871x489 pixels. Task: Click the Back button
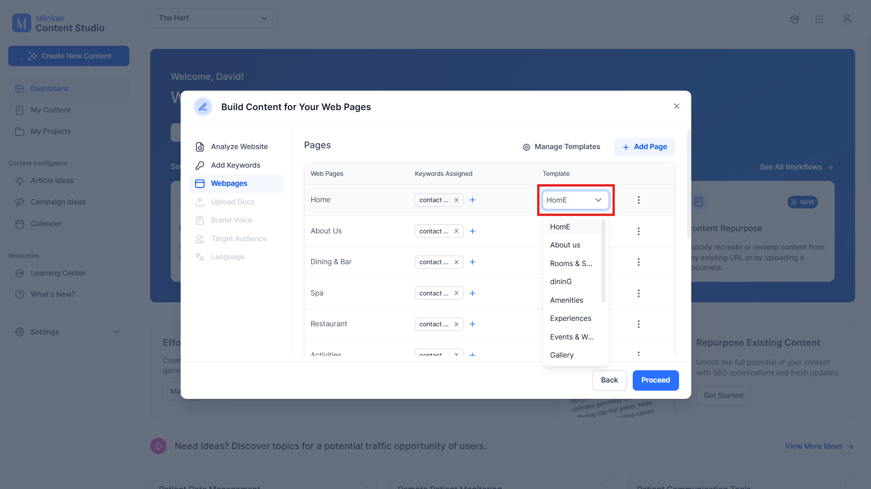click(x=609, y=380)
